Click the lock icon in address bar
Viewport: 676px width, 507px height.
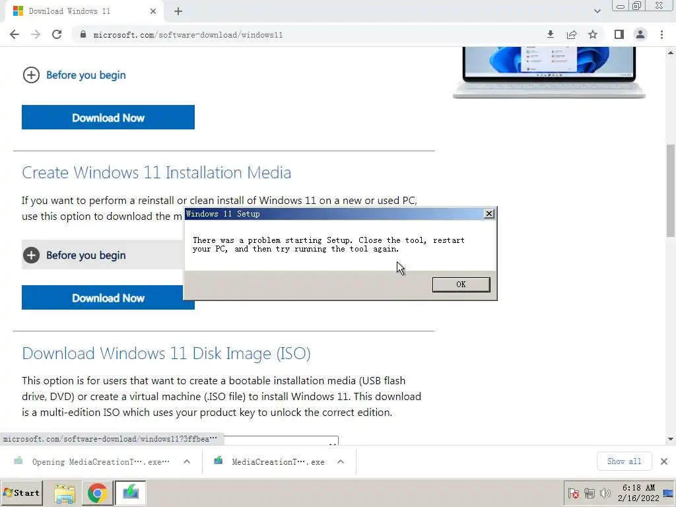tap(83, 34)
